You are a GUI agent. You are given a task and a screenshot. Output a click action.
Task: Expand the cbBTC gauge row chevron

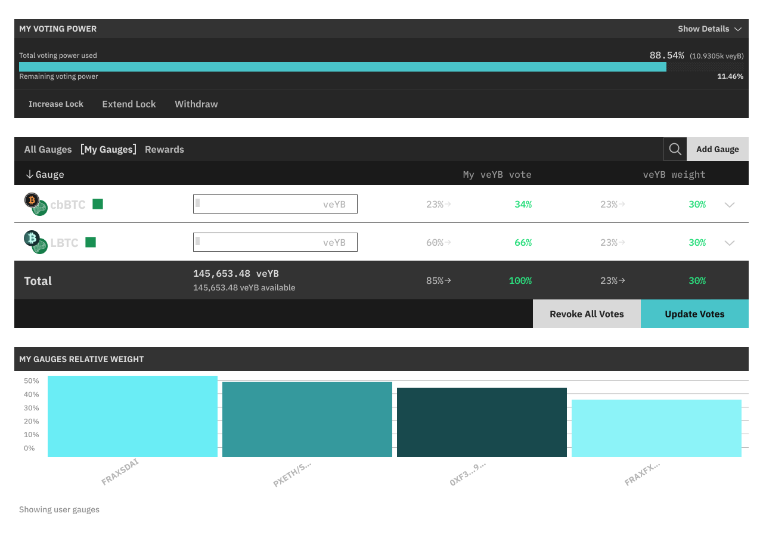(729, 205)
